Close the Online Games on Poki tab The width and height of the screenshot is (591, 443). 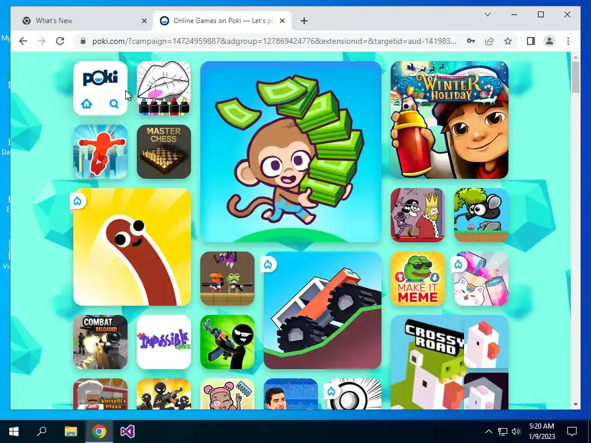tap(282, 21)
